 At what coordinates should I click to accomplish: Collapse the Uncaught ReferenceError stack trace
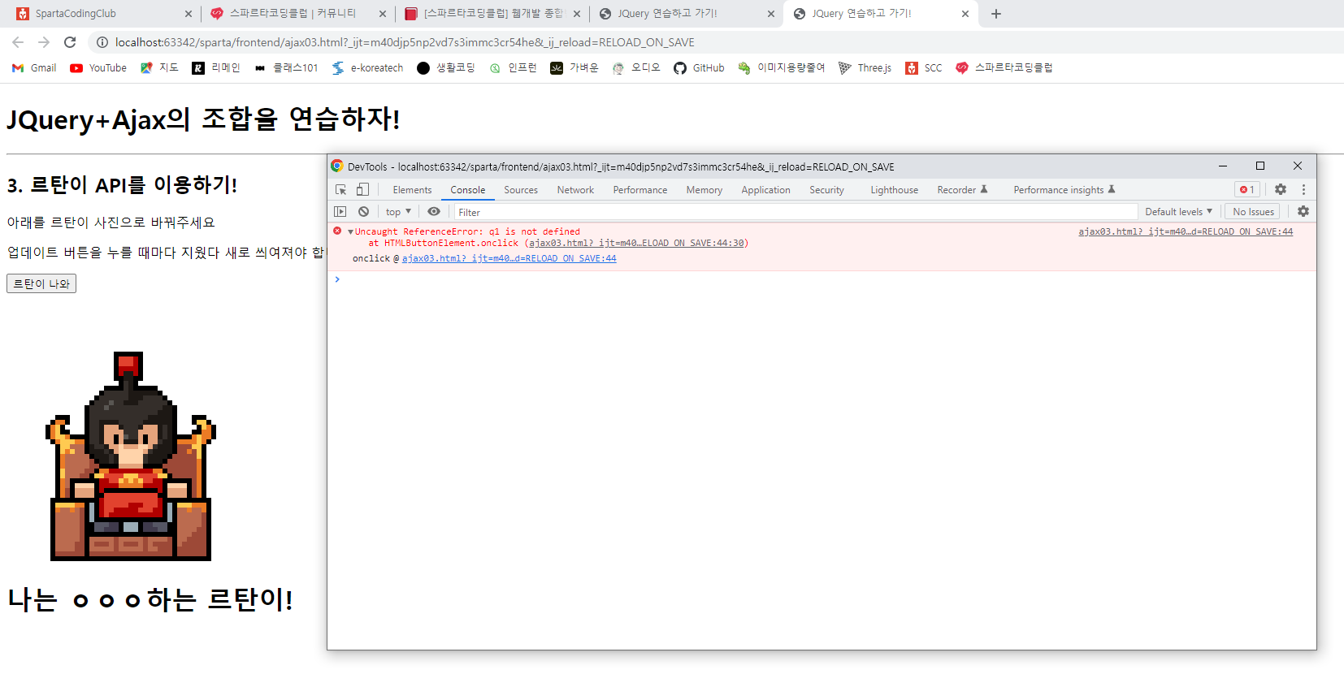pyautogui.click(x=350, y=232)
